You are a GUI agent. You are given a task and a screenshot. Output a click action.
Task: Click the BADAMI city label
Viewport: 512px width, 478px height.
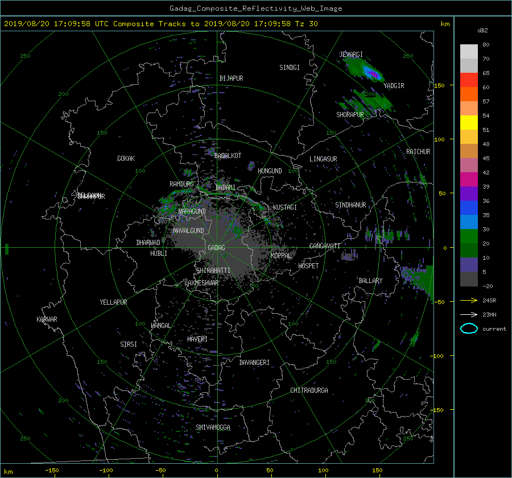pyautogui.click(x=225, y=188)
